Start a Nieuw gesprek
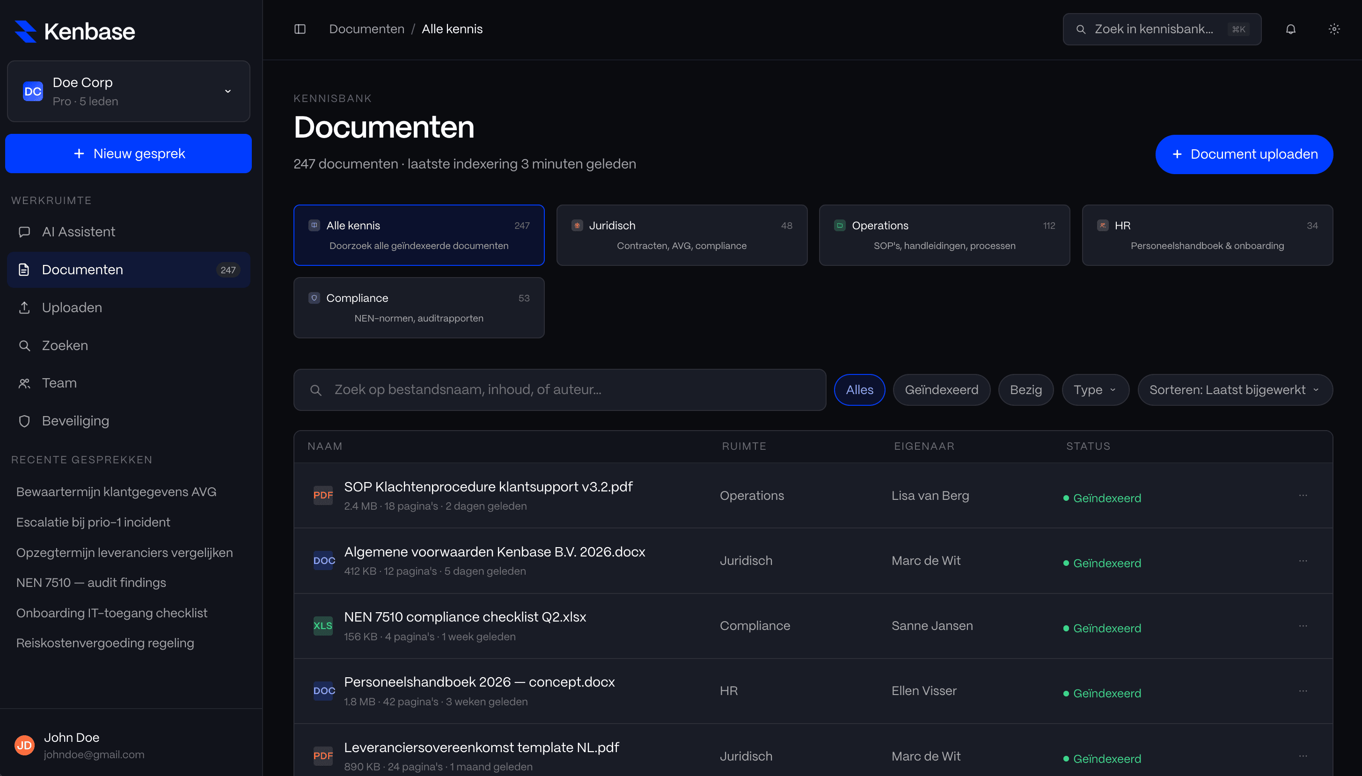The height and width of the screenshot is (776, 1362). pyautogui.click(x=128, y=154)
